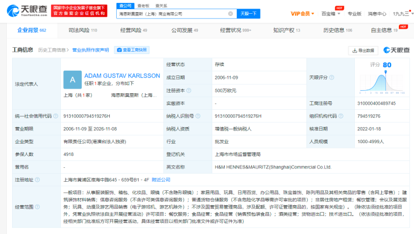Click the insured headcount 4918
The width and height of the screenshot is (414, 234).
pyautogui.click(x=68, y=154)
